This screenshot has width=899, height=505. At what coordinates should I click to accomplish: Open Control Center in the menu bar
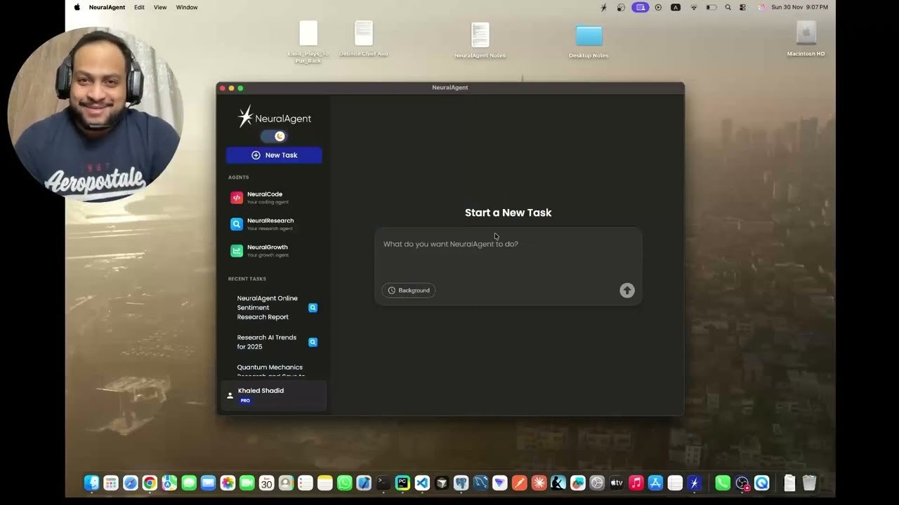pos(743,7)
